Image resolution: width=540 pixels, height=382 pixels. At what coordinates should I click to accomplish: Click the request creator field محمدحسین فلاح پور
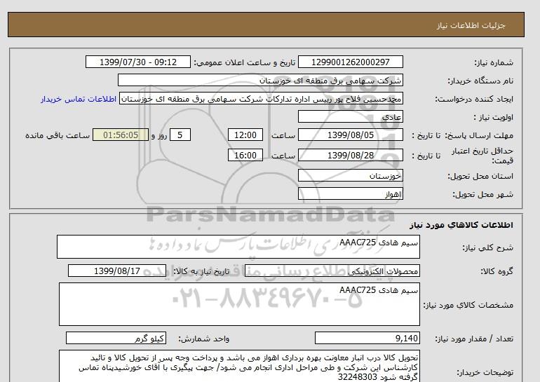(x=261, y=99)
